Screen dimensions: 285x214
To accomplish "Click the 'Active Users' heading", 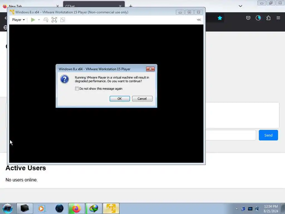I will (x=26, y=168).
